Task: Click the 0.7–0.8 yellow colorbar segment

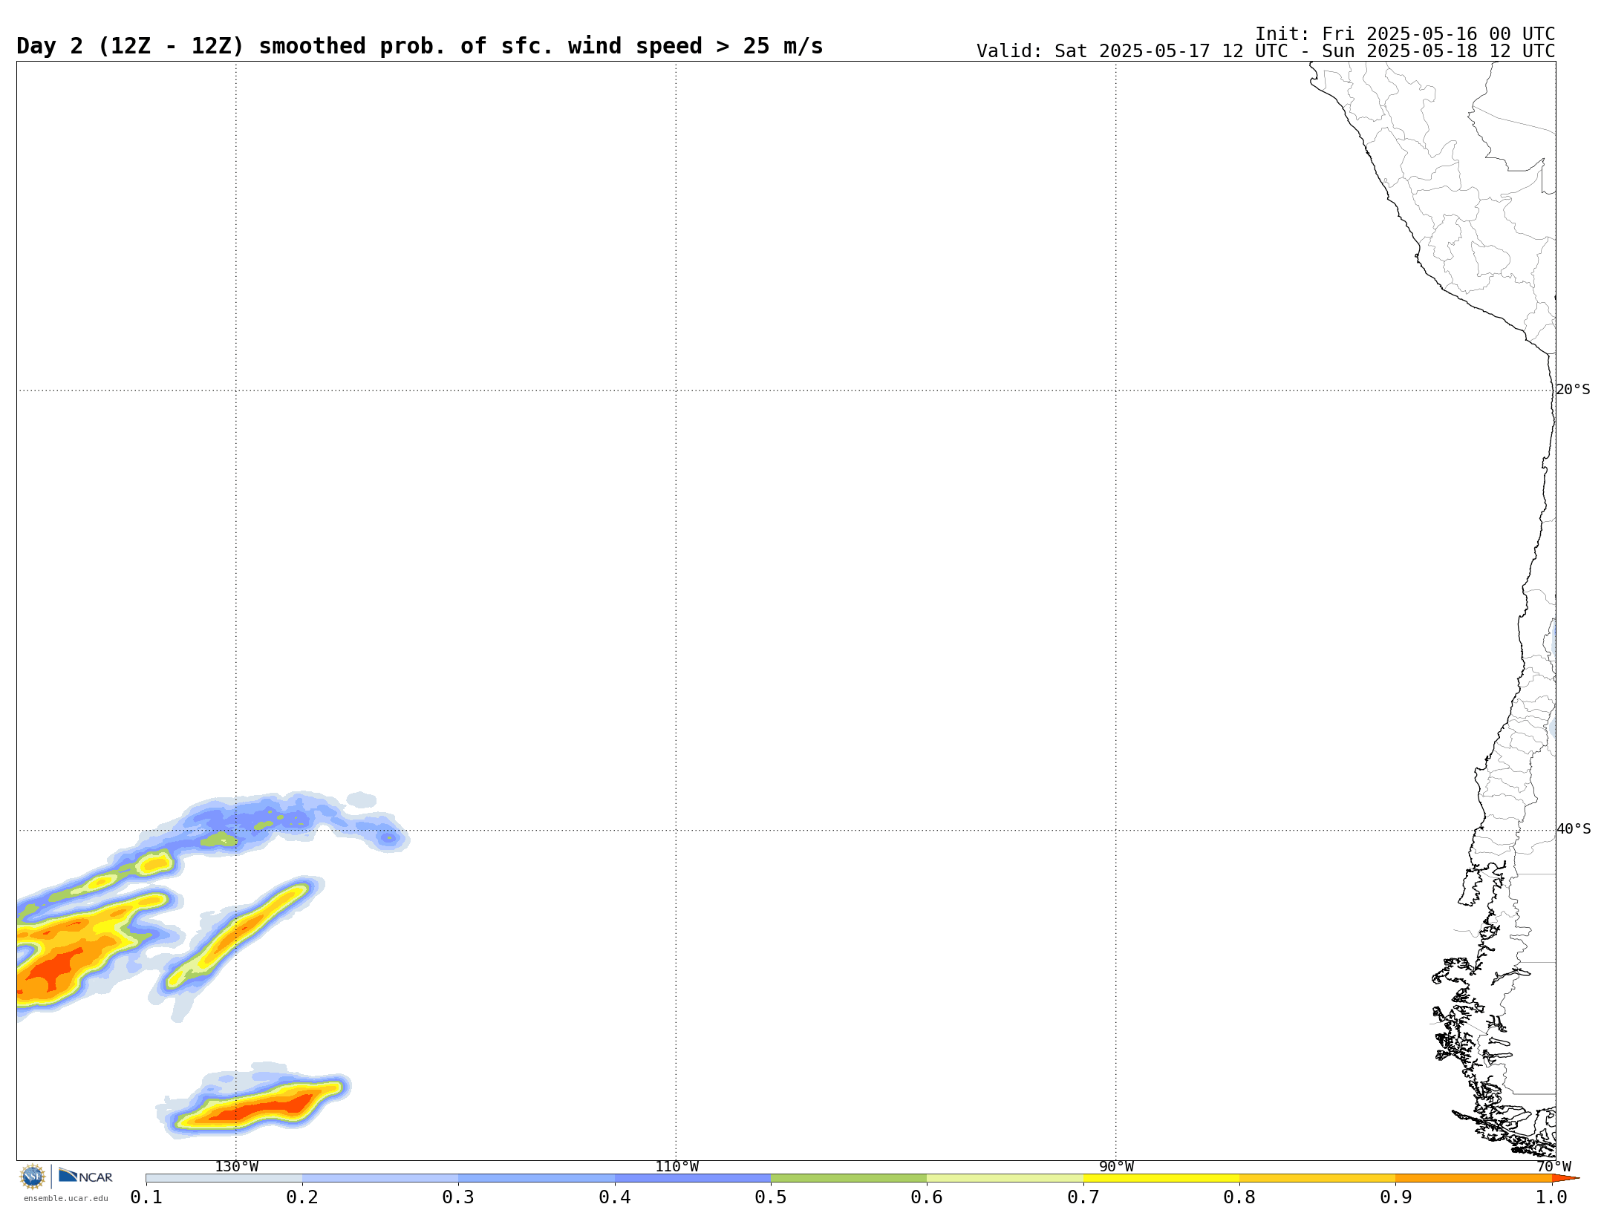Action: point(1161,1178)
